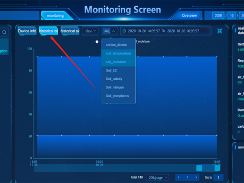Choose soil_temperature from the list
Image resolution: width=244 pixels, height=183 pixels.
[x=118, y=53]
